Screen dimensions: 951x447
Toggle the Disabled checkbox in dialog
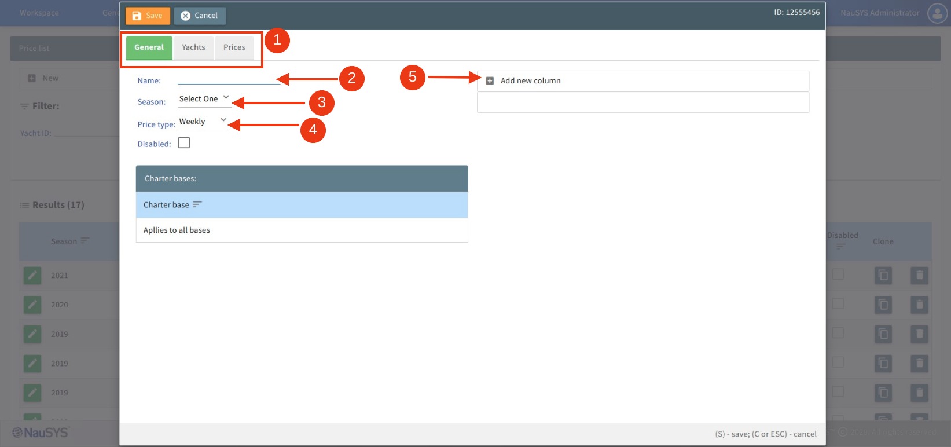click(184, 142)
